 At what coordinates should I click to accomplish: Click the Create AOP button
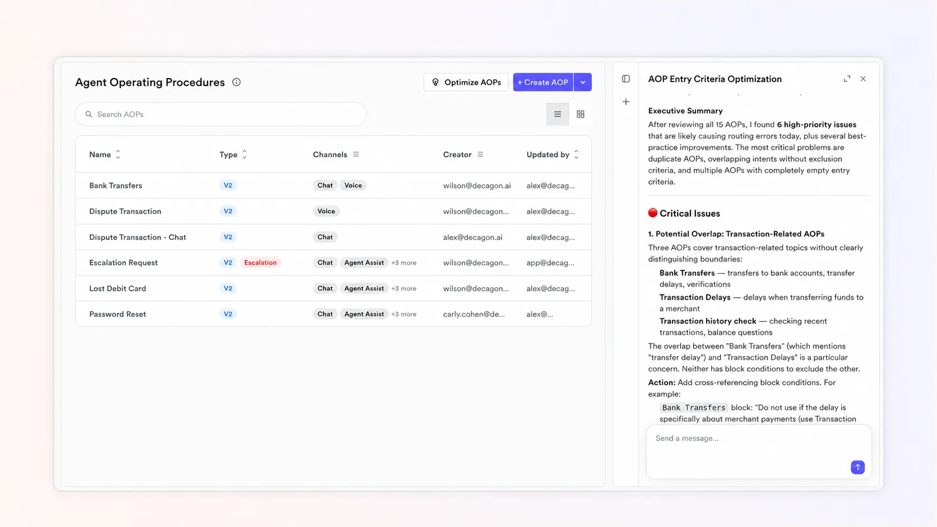543,82
